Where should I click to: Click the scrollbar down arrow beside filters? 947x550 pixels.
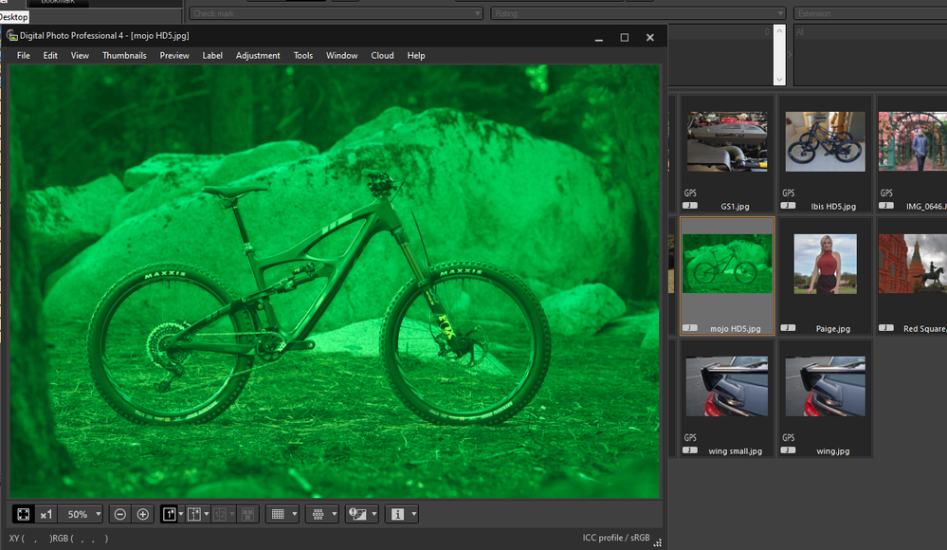coord(779,80)
